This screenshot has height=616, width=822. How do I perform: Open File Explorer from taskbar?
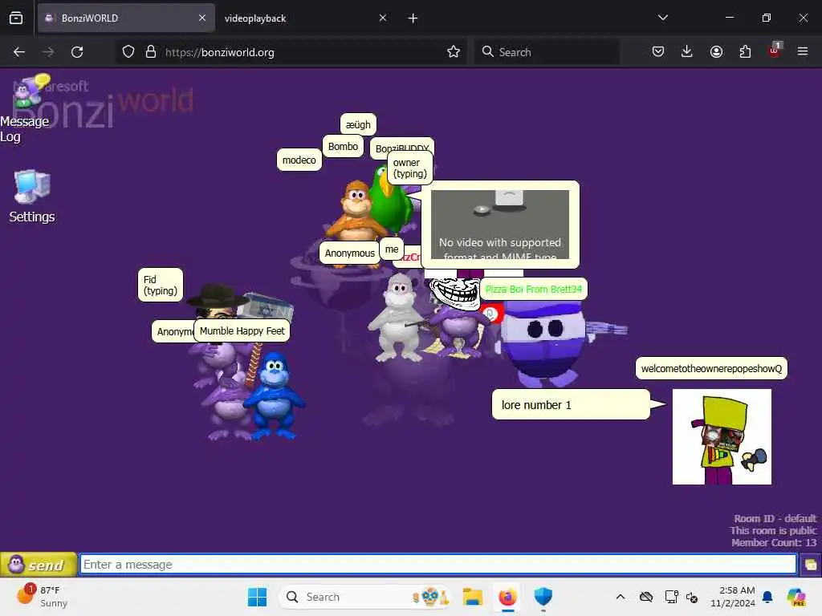(x=472, y=597)
